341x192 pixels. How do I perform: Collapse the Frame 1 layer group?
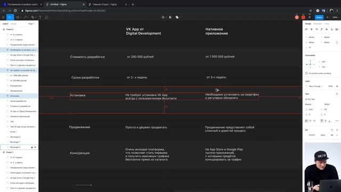[4, 152]
